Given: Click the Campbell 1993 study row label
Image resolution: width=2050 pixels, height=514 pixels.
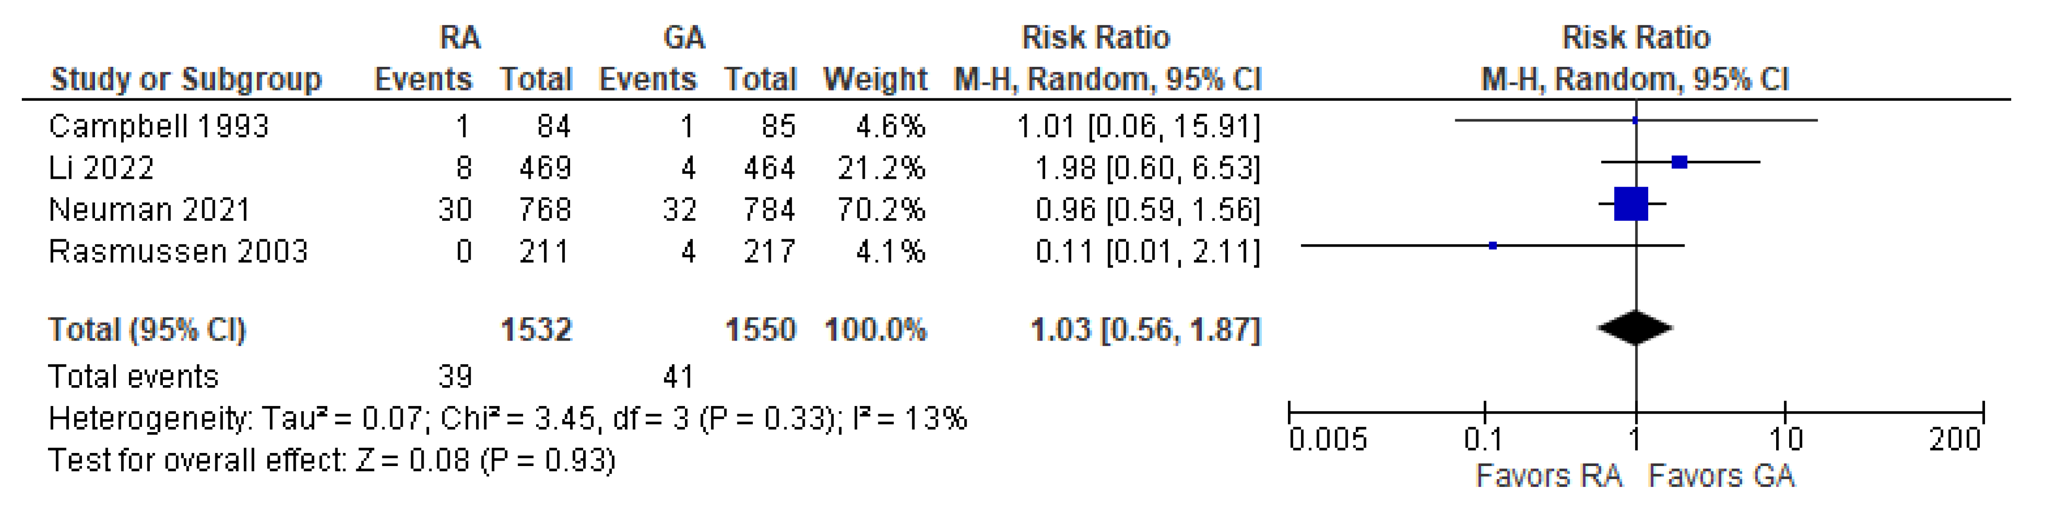Looking at the screenshot, I should point(159,126).
